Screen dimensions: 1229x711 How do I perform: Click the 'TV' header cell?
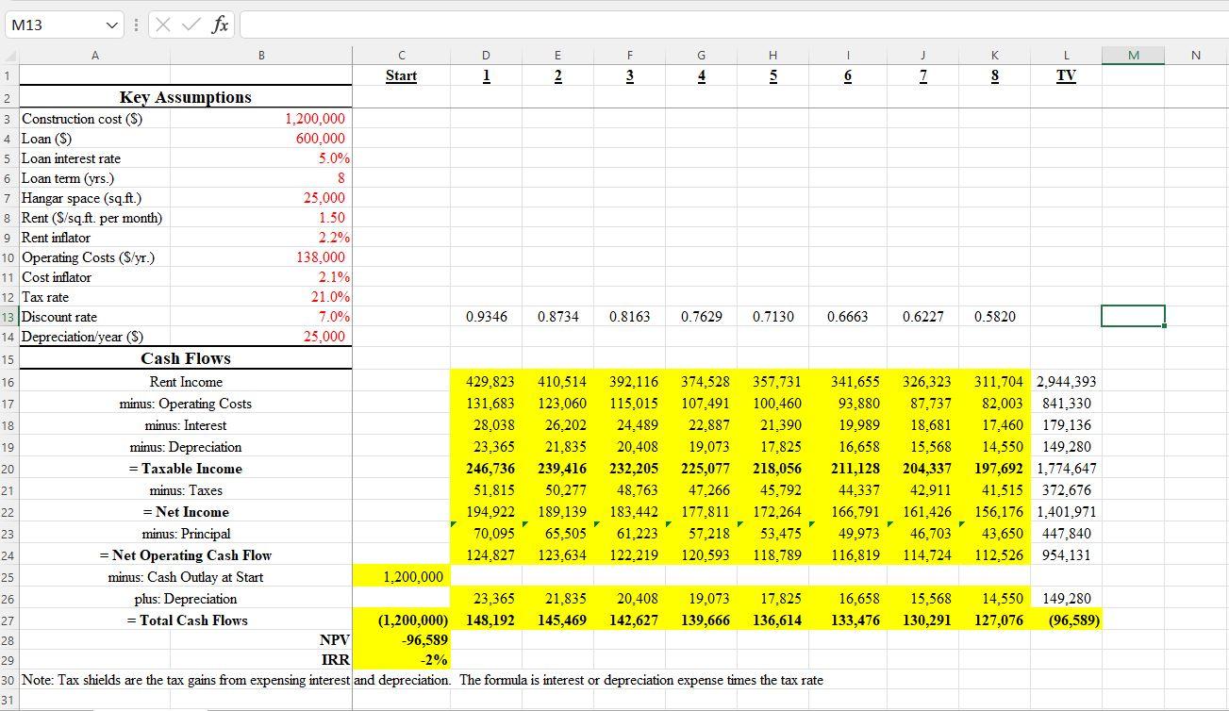1066,75
